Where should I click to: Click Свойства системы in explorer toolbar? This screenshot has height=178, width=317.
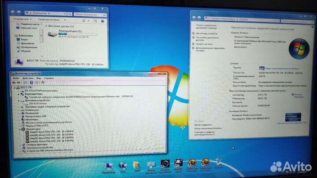49,20
